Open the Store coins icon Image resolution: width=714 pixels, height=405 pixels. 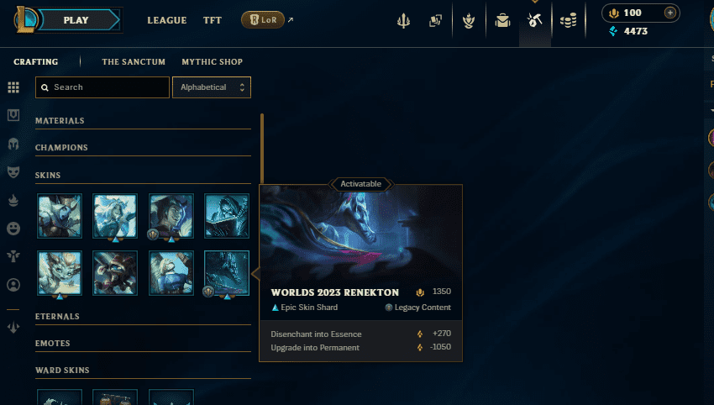click(x=569, y=20)
